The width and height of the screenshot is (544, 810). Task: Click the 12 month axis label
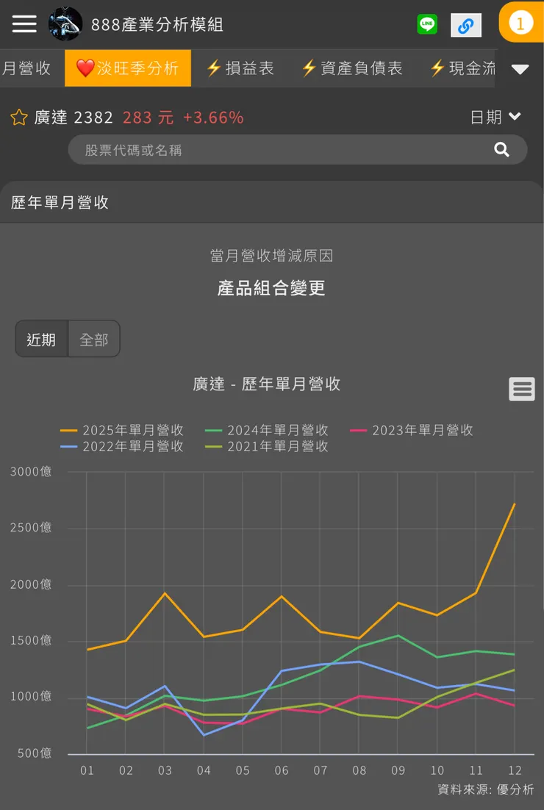click(515, 770)
